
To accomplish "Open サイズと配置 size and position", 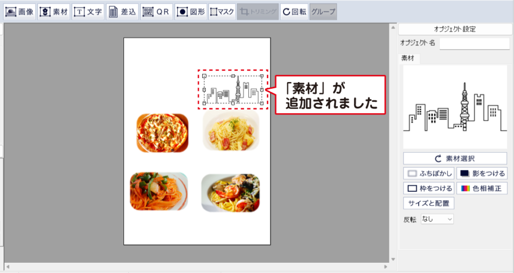I will pyautogui.click(x=429, y=203).
